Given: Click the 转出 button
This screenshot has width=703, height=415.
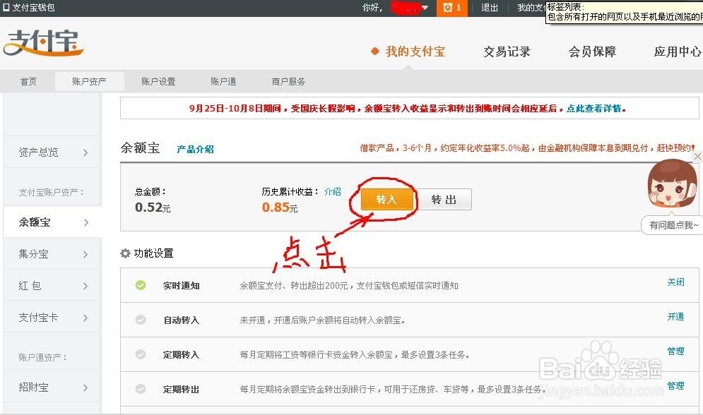Looking at the screenshot, I should pos(444,199).
